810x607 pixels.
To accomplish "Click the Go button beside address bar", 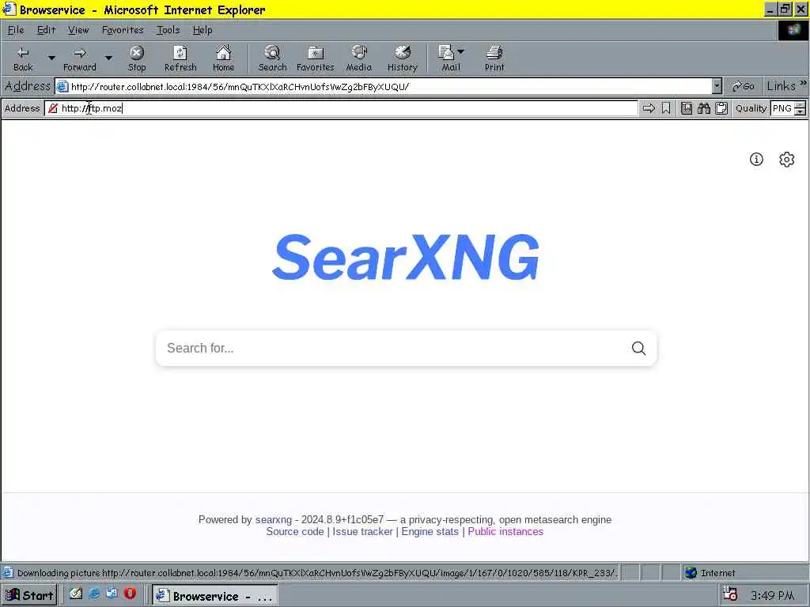I will (743, 86).
